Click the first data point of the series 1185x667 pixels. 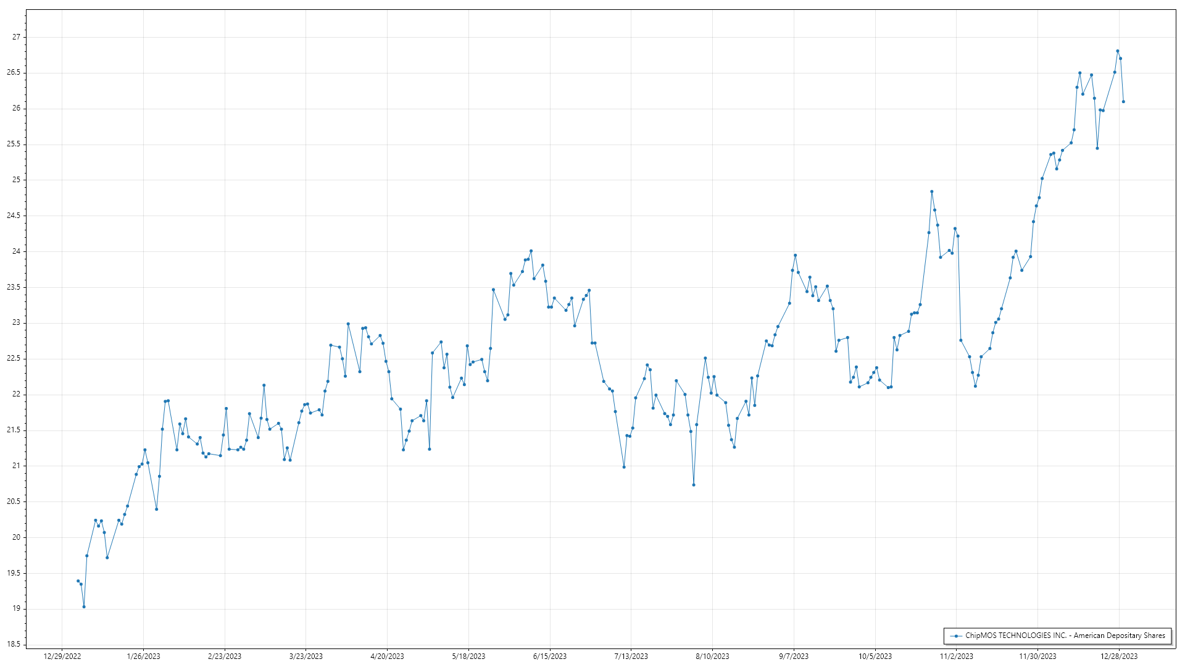(x=78, y=581)
